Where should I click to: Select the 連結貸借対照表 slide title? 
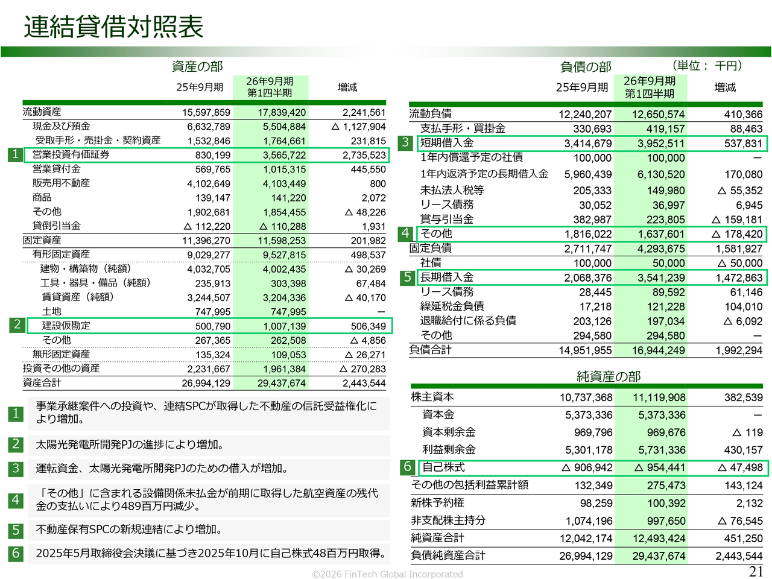point(113,27)
